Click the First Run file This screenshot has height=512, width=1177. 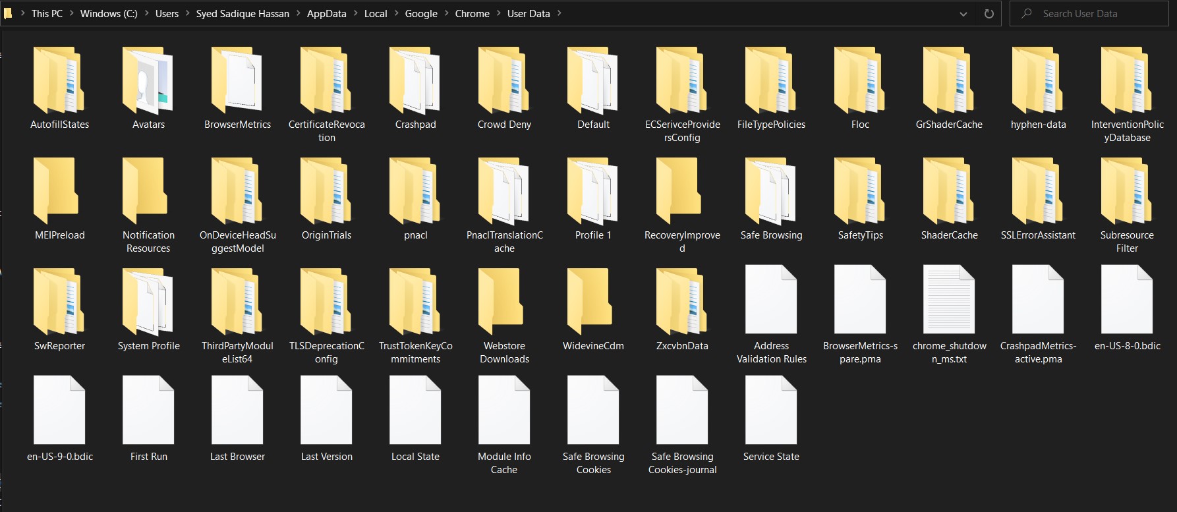[148, 411]
